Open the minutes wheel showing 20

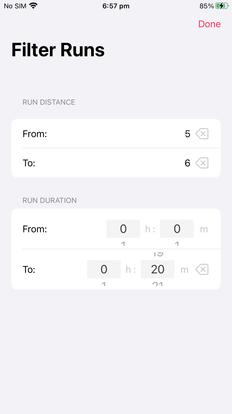[x=157, y=269]
